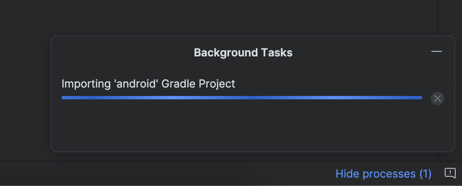Image resolution: width=462 pixels, height=186 pixels.
Task: Click the left end of the blue progress bar
Action: (64, 98)
